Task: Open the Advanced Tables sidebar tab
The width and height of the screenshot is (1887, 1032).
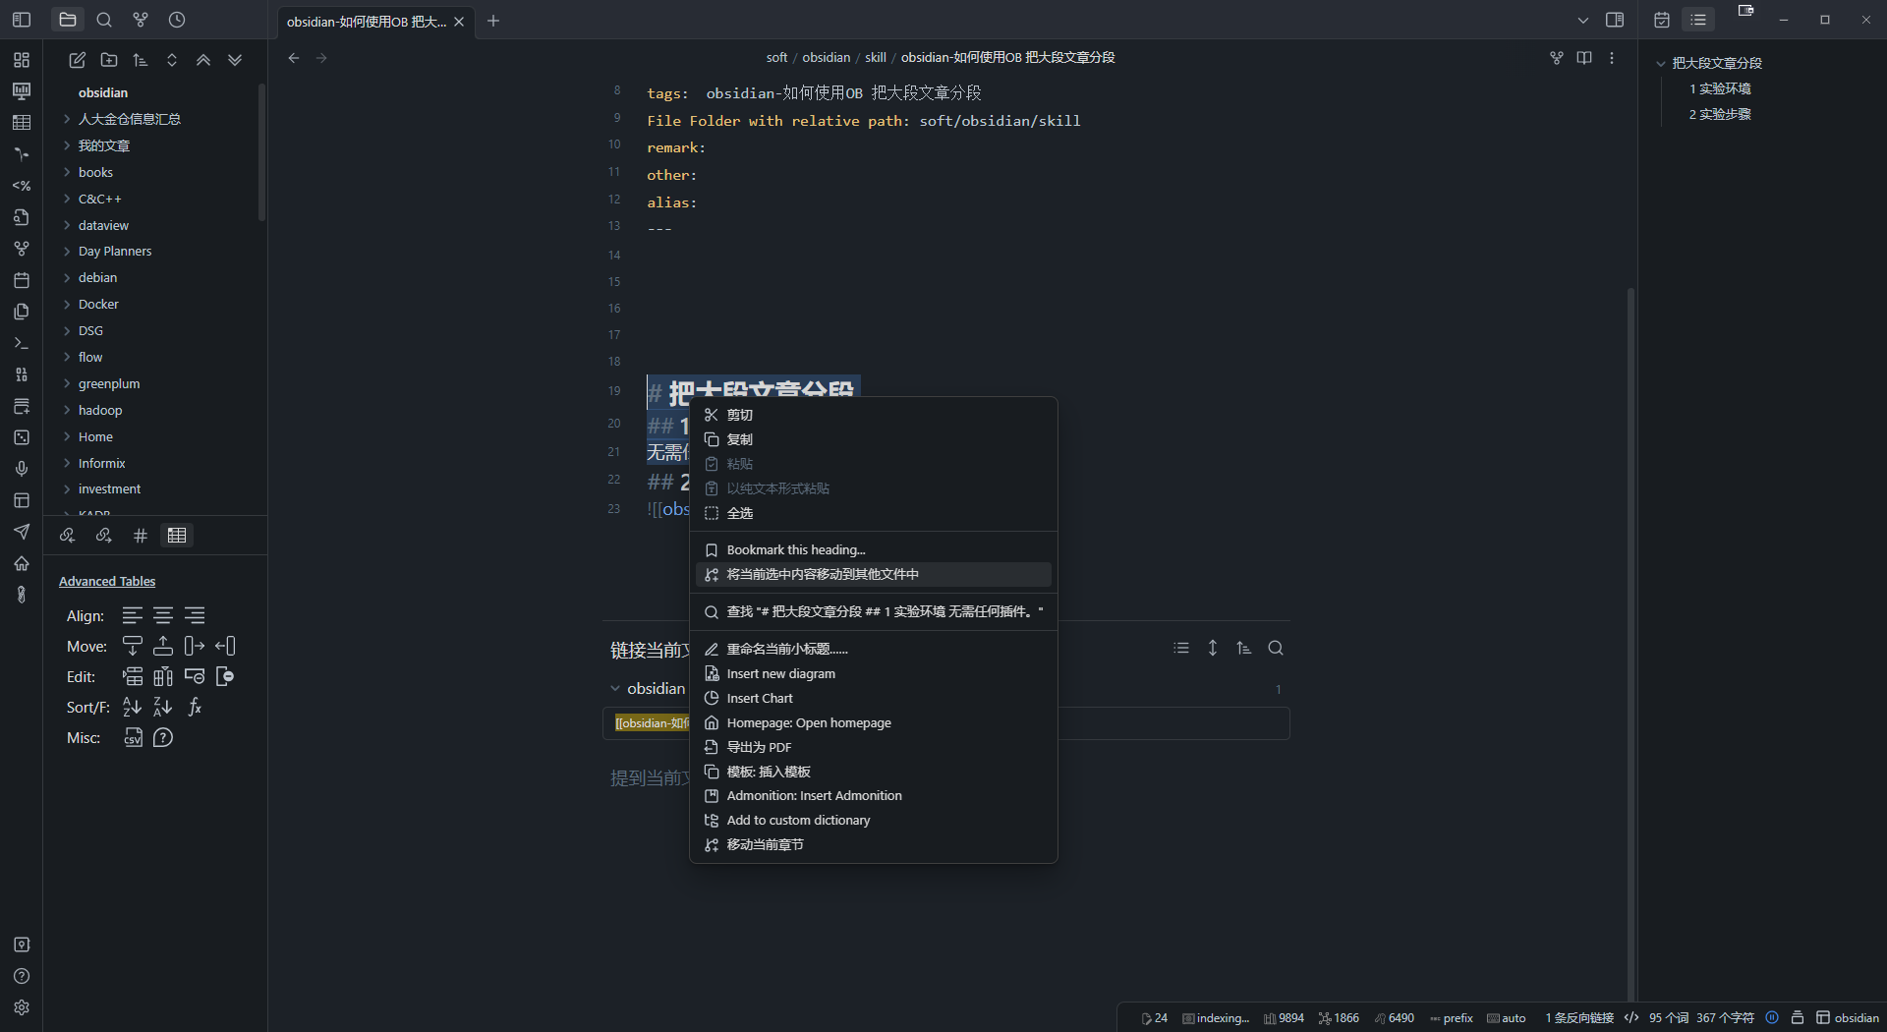Action: (x=177, y=536)
